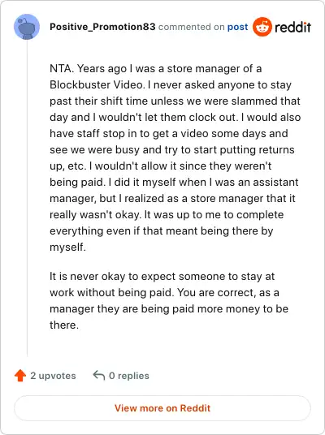Click the word "there." ending the comment
The image size is (325, 435).
pos(64,325)
